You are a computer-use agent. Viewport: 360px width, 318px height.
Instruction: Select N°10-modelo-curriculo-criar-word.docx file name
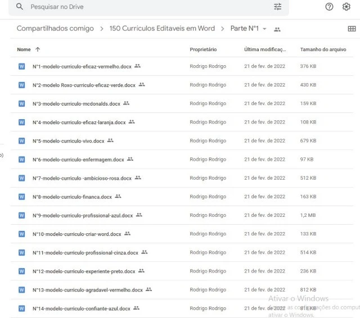77,234
